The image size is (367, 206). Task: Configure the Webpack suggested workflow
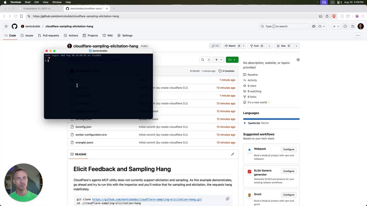(x=289, y=149)
